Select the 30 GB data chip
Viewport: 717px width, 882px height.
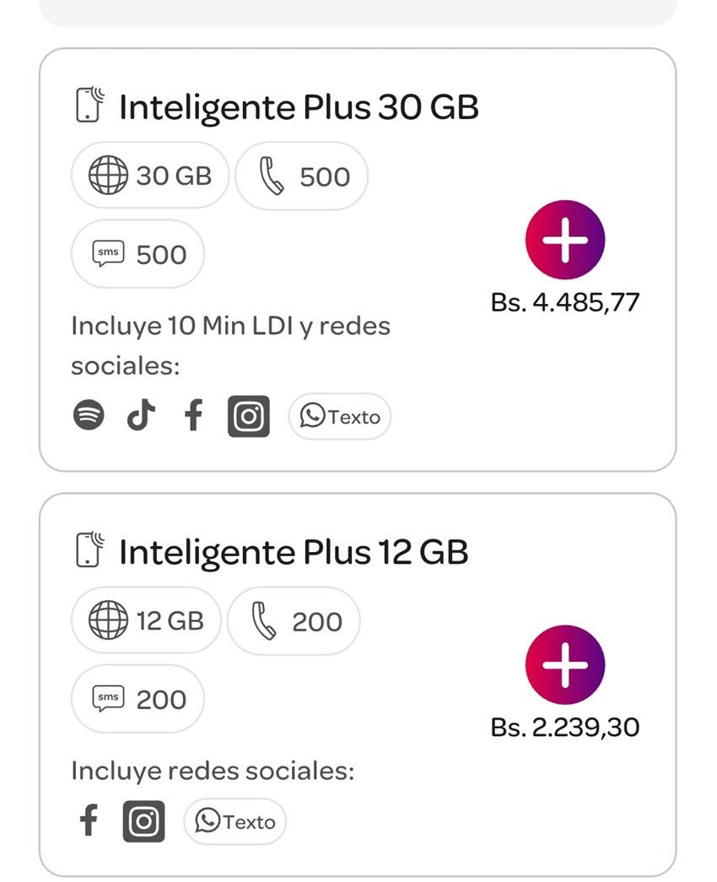pyautogui.click(x=150, y=176)
